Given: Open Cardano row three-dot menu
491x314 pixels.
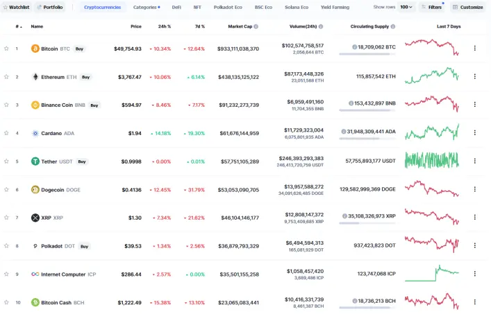Looking at the screenshot, I should click(x=475, y=133).
